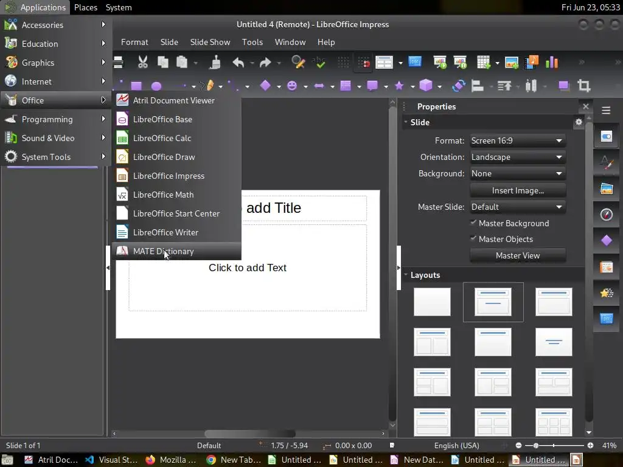Open the sidebar Shapes deck

tap(607, 241)
